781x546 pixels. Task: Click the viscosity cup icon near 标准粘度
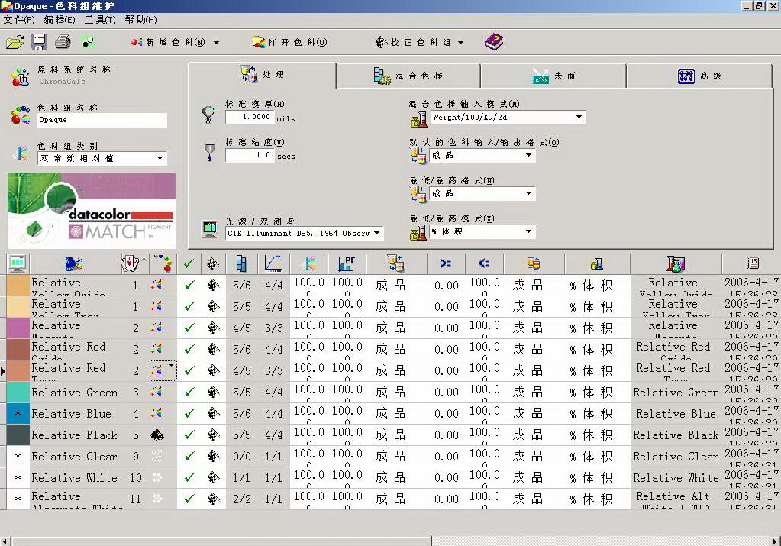[x=210, y=152]
